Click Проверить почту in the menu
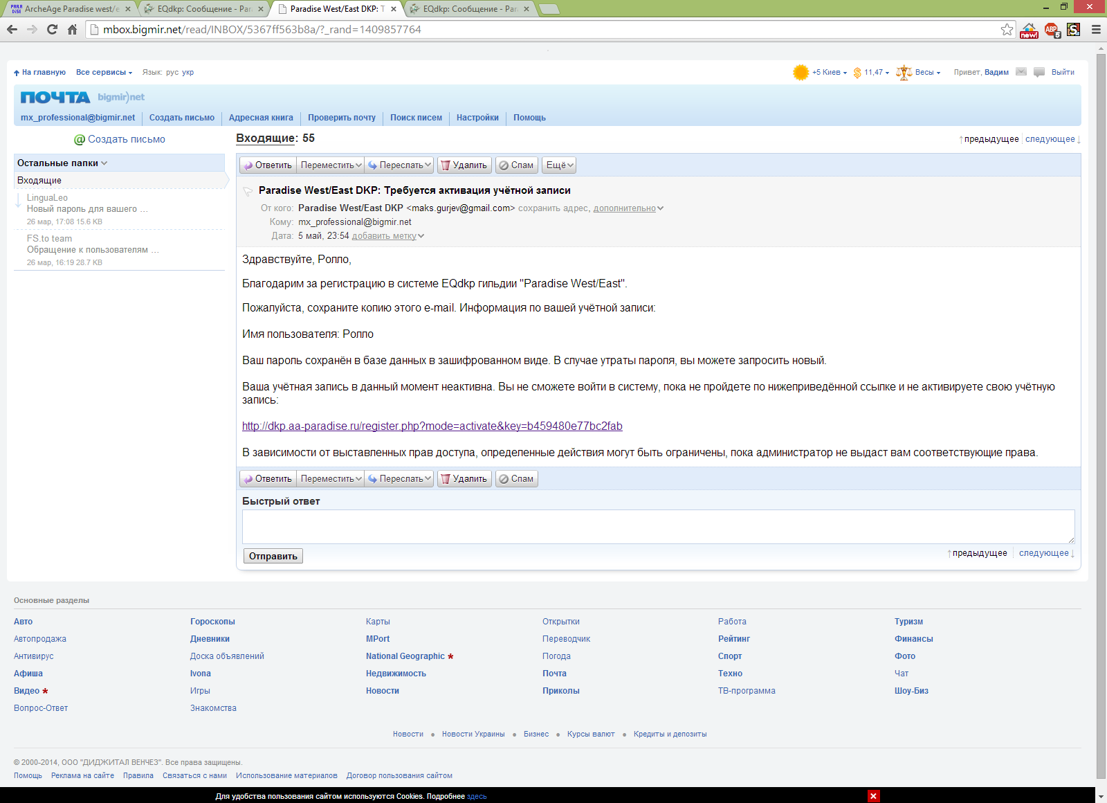Screen dimensions: 1107x803 (342, 118)
